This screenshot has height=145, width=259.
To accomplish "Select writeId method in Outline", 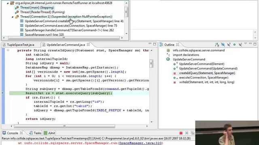I will [207, 82].
